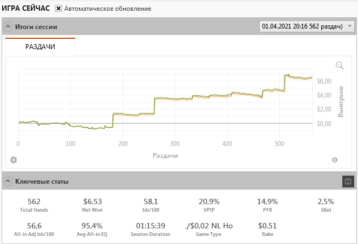Image resolution: width=358 pixels, height=244 pixels.
Task: Click the PFR 14,9% stat
Action: pos(267,205)
